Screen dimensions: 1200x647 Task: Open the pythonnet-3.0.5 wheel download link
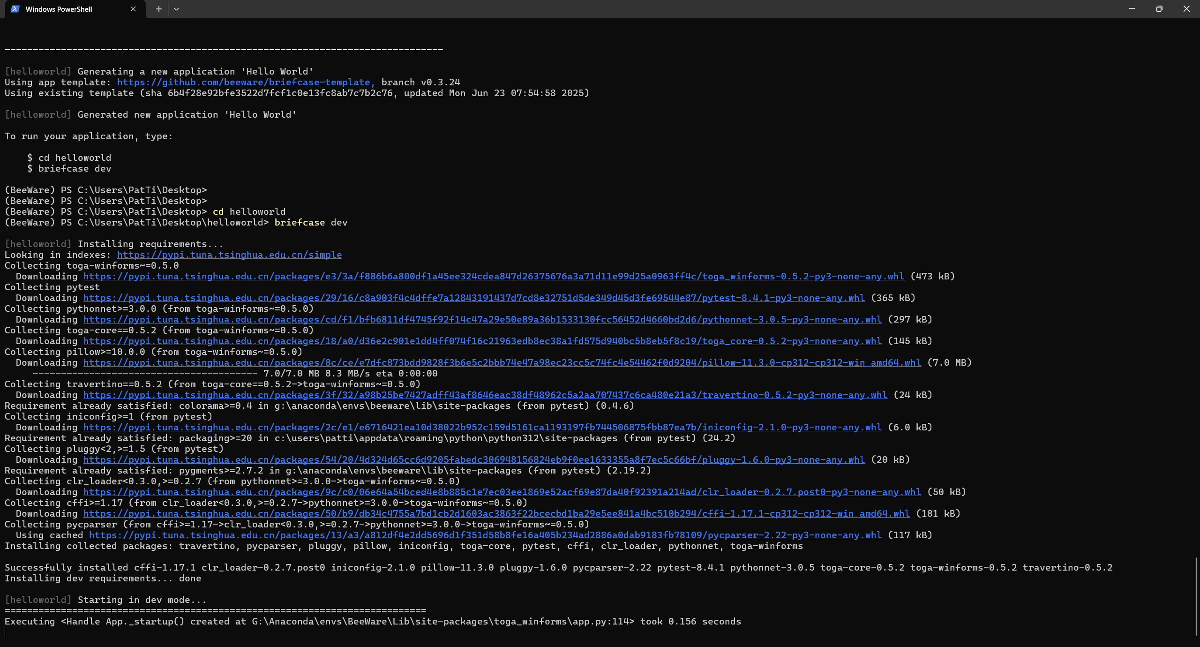click(482, 319)
